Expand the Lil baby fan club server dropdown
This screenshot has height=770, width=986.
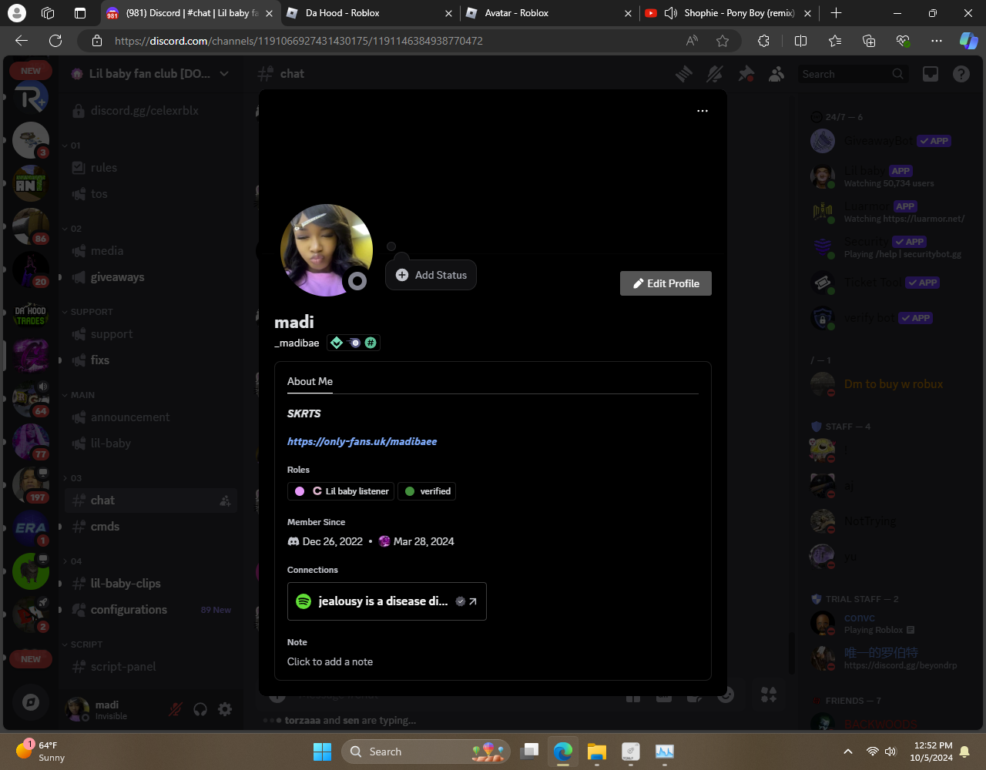(x=224, y=74)
